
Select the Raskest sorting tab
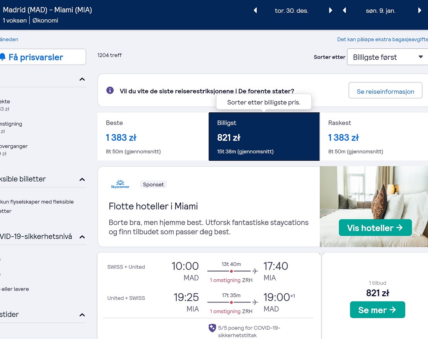[x=374, y=136]
